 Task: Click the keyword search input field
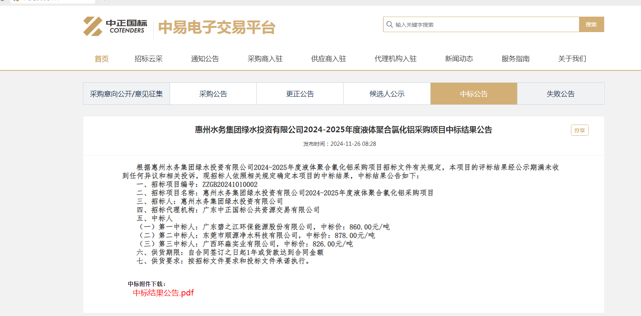484,24
